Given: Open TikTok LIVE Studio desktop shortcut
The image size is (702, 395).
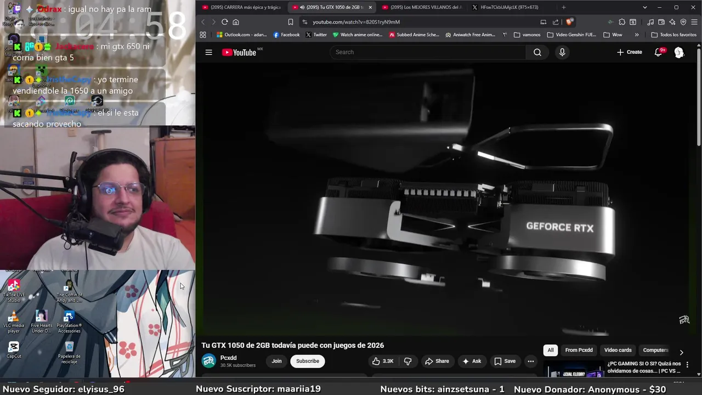Looking at the screenshot, I should point(14,290).
